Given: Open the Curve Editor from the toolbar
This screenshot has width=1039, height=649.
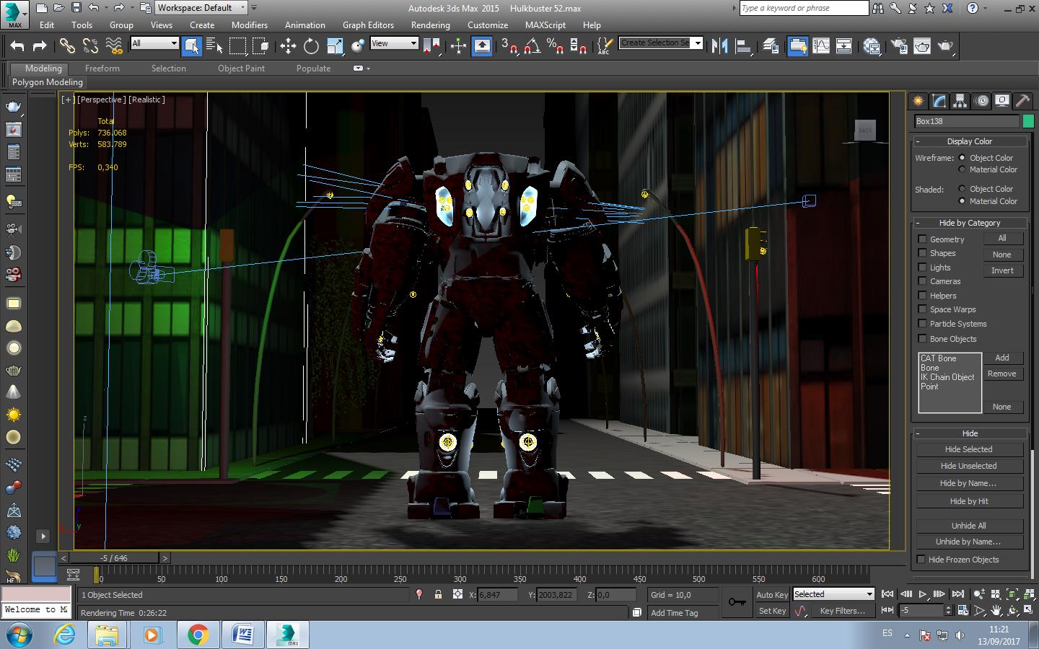Looking at the screenshot, I should (x=821, y=47).
